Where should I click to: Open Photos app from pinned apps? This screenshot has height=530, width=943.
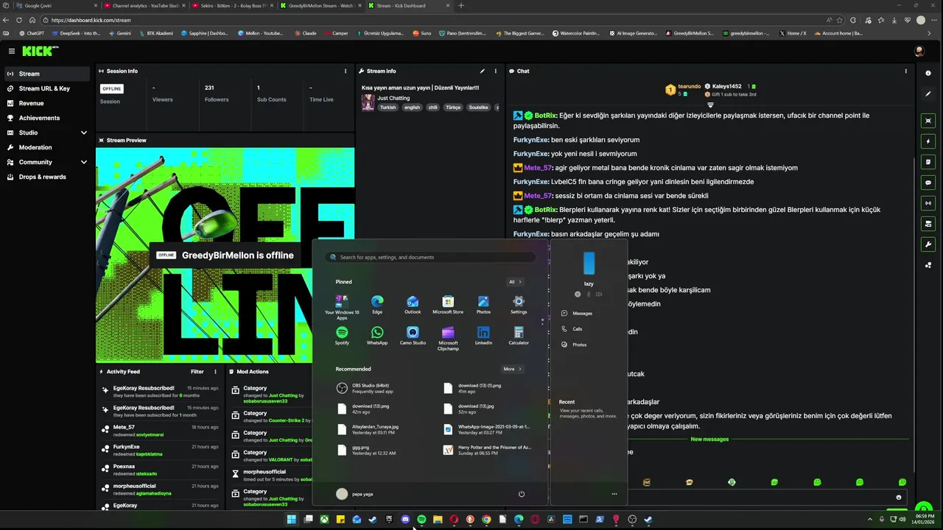[483, 305]
